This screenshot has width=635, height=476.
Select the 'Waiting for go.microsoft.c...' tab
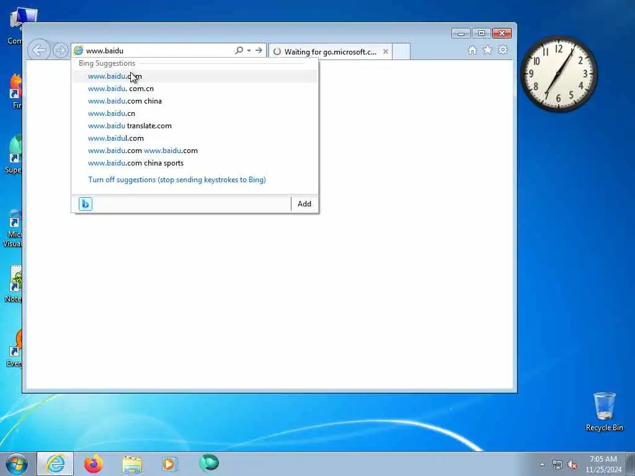[x=330, y=51]
